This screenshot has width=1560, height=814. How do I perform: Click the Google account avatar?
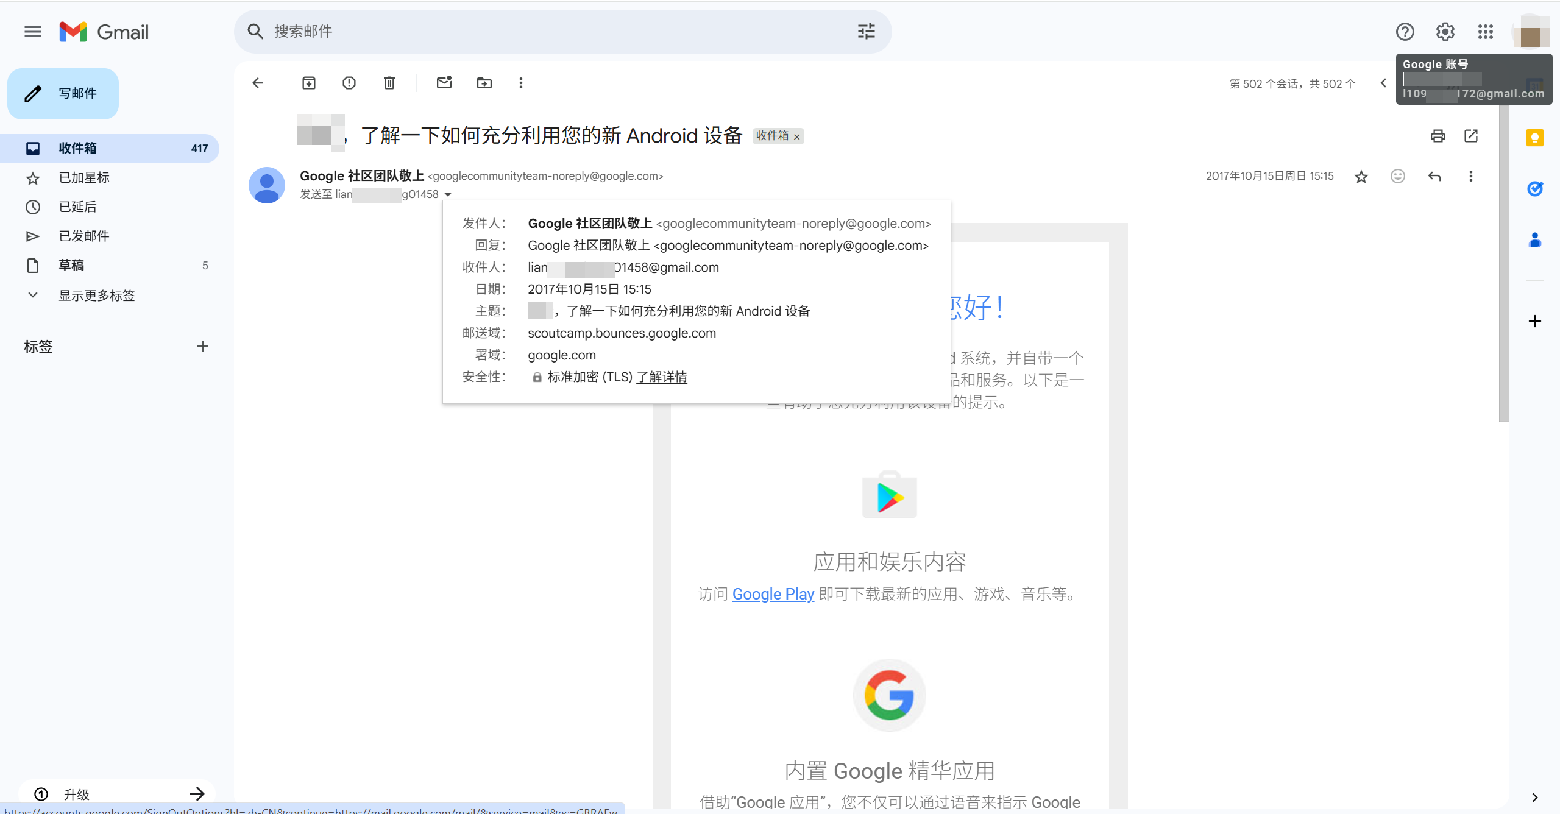click(x=1531, y=32)
